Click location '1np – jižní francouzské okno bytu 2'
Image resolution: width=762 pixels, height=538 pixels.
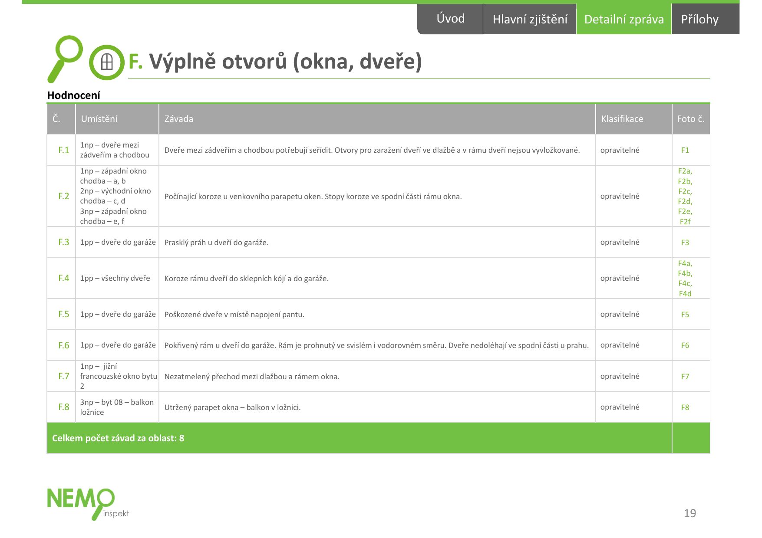(119, 376)
